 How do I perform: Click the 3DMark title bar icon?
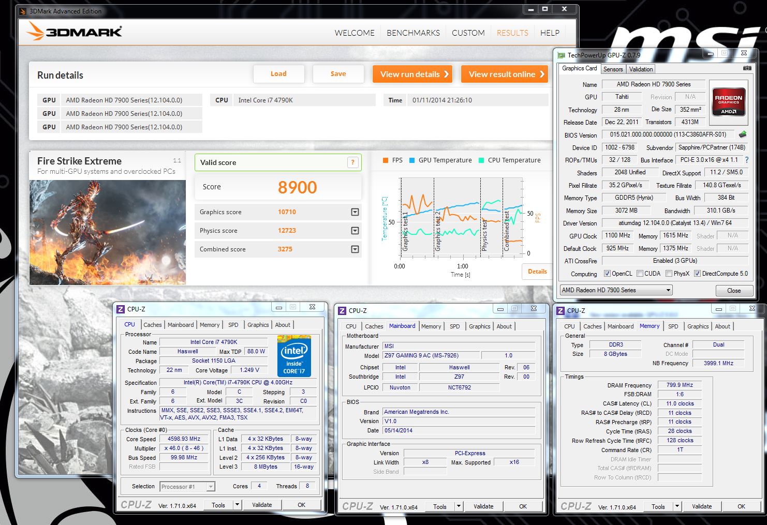pos(24,11)
